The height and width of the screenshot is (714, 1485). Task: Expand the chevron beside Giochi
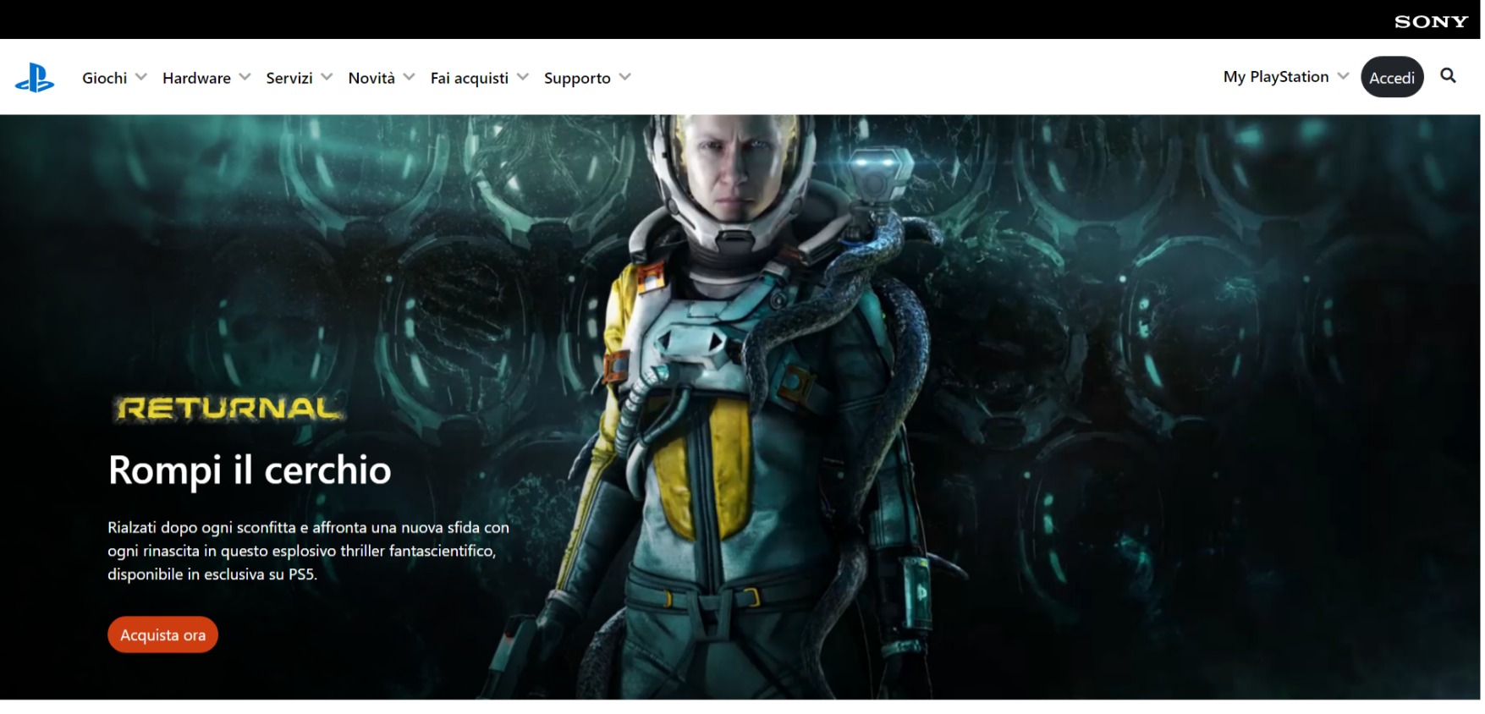click(141, 77)
